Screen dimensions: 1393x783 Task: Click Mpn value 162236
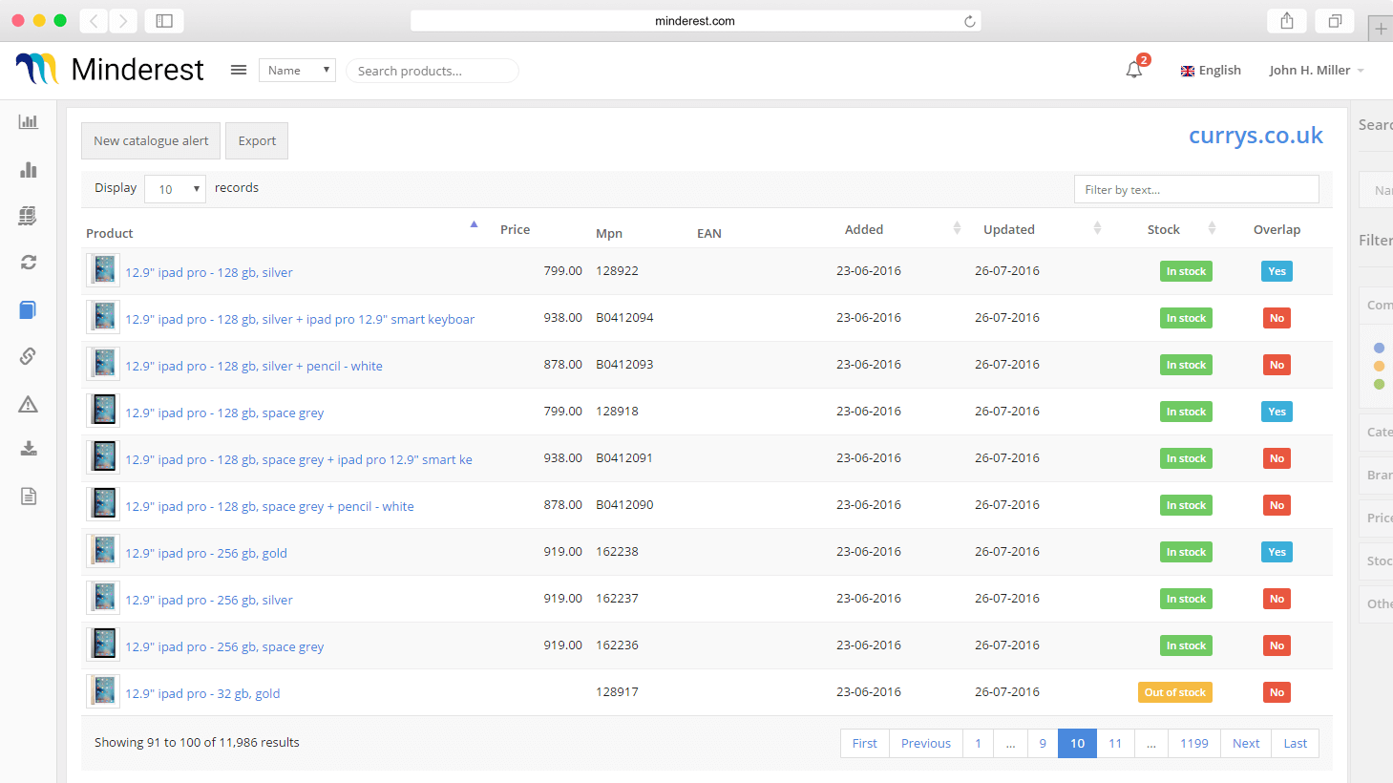point(617,645)
